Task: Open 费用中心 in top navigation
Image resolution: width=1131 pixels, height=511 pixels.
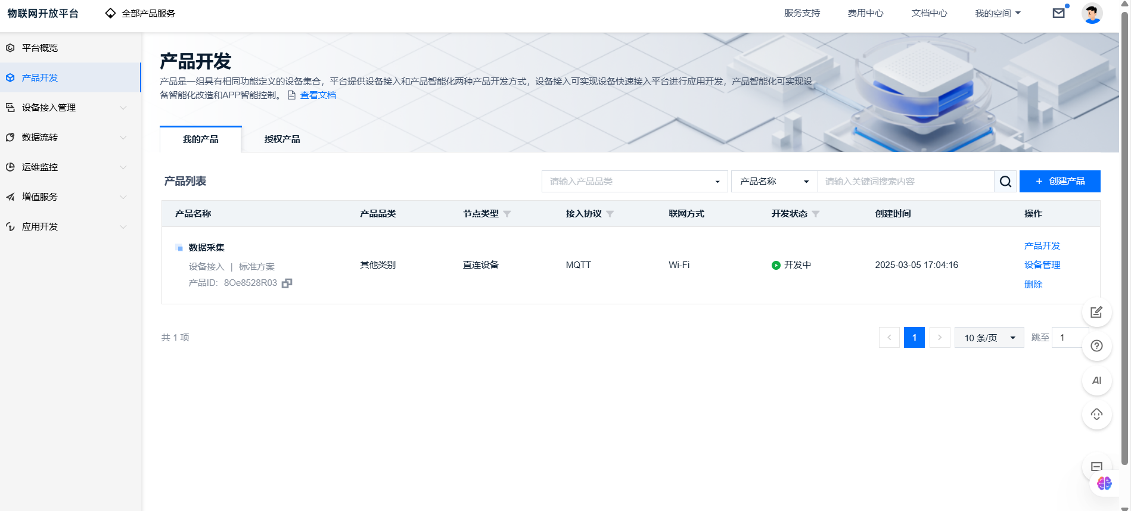Action: click(x=865, y=13)
